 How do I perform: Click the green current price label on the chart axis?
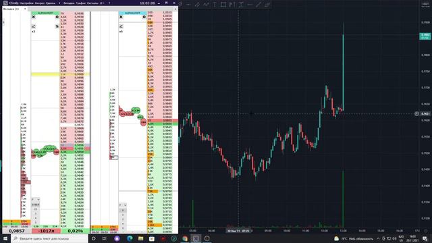[x=425, y=36]
